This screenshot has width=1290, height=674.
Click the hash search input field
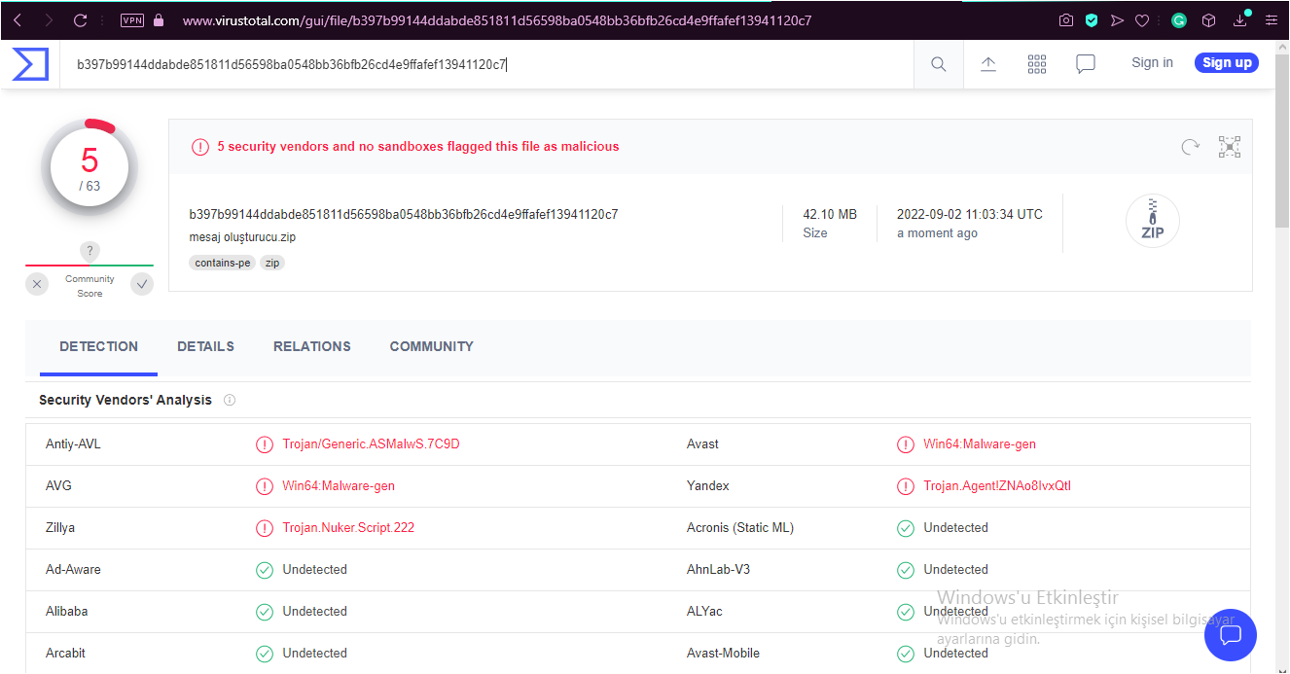coord(486,64)
